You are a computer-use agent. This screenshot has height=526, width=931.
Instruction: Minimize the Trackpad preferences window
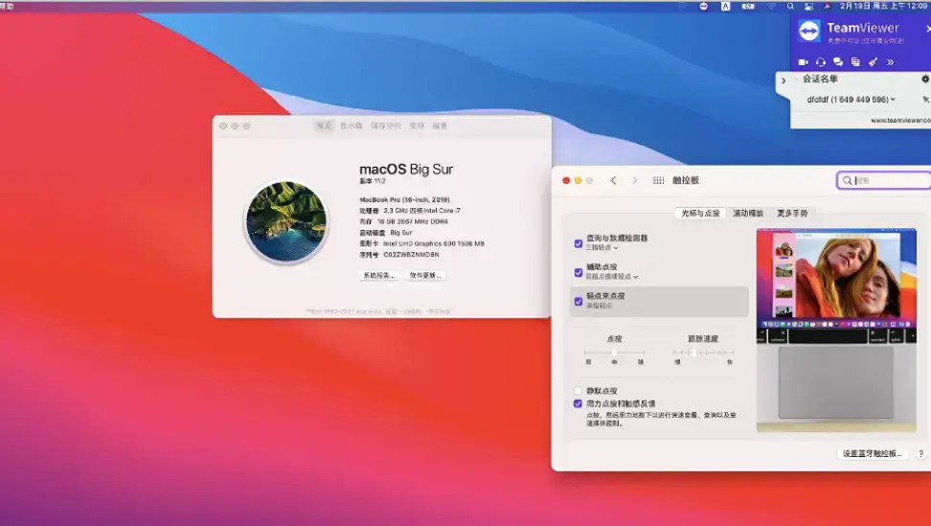click(x=578, y=180)
